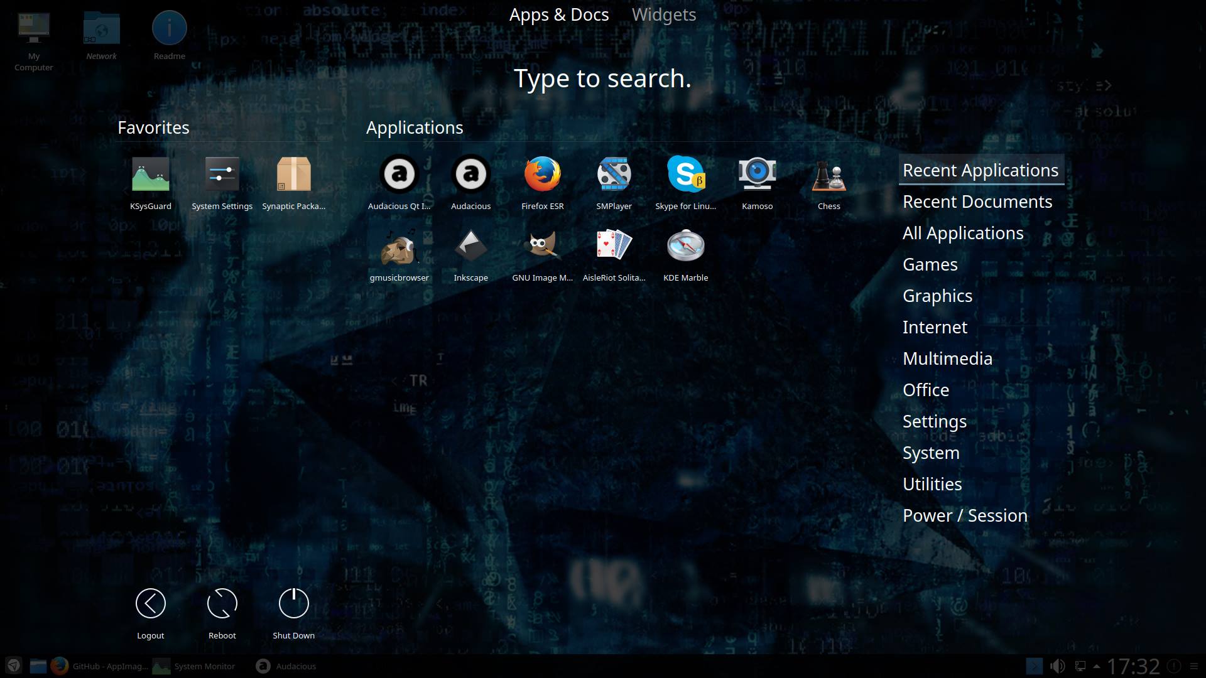Click the Type to search field
The image size is (1206, 678).
coord(602,78)
